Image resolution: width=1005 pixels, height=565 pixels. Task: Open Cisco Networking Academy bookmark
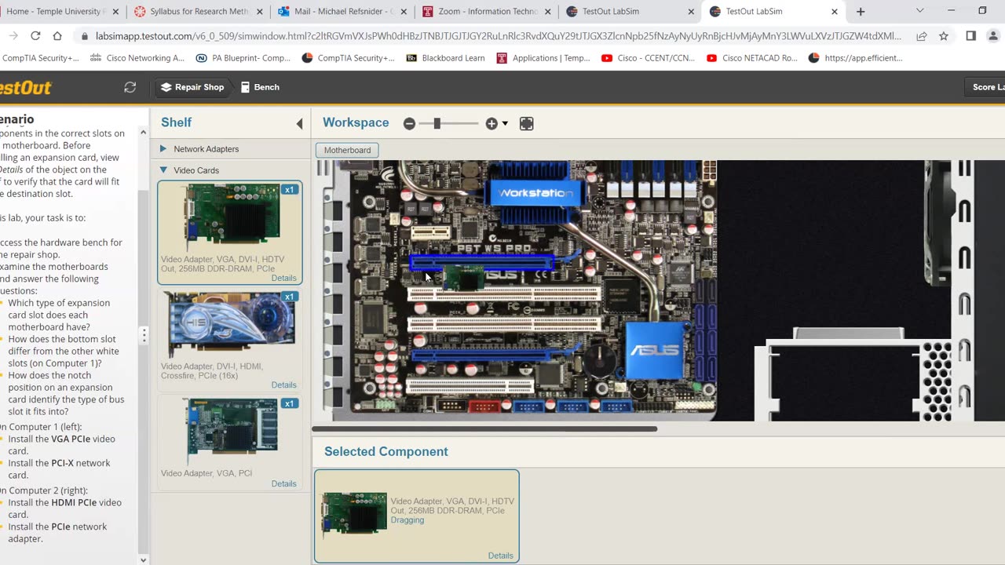[137, 58]
